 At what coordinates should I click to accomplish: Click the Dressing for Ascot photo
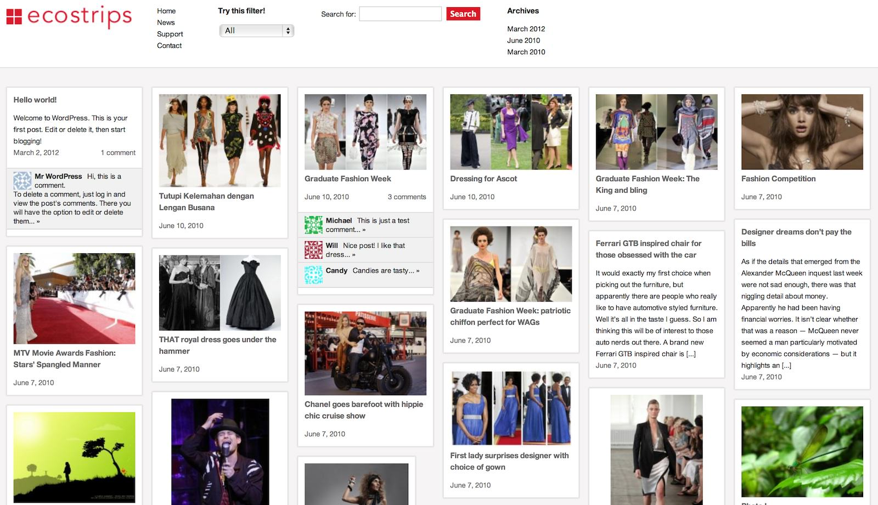tap(511, 132)
